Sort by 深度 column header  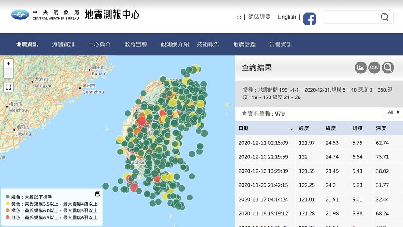[x=381, y=128]
